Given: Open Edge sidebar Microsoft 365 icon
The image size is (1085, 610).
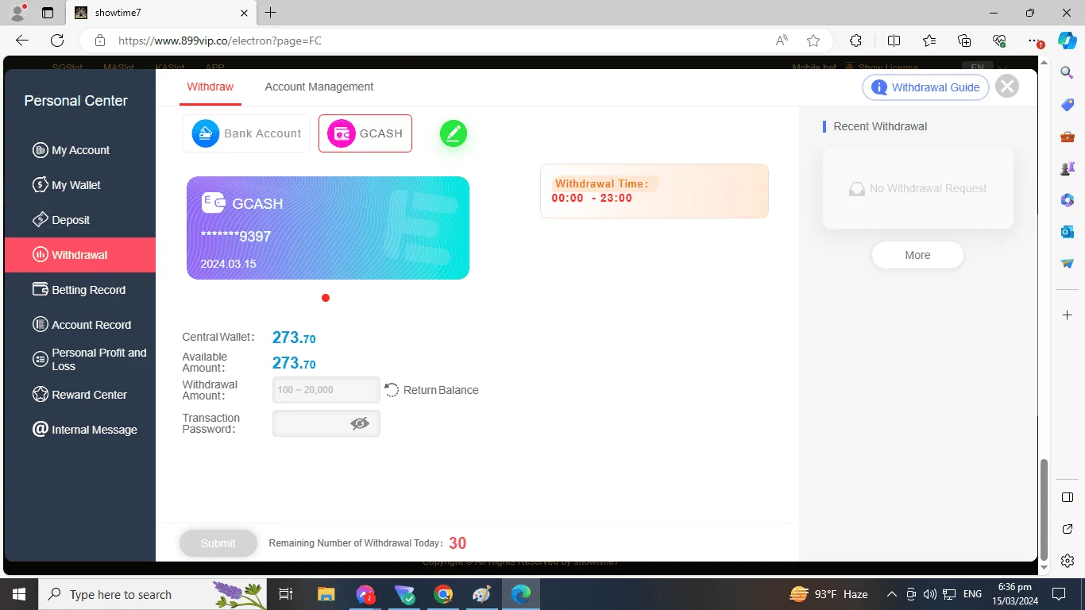Looking at the screenshot, I should [1068, 200].
